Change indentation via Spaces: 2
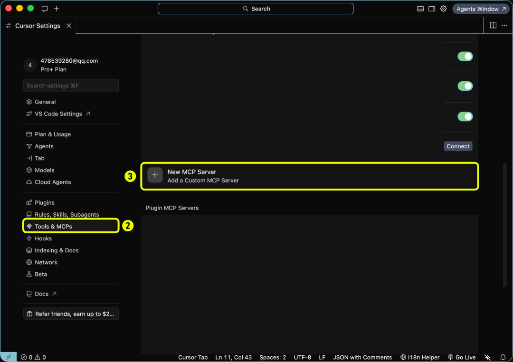The width and height of the screenshot is (513, 362). [x=273, y=357]
